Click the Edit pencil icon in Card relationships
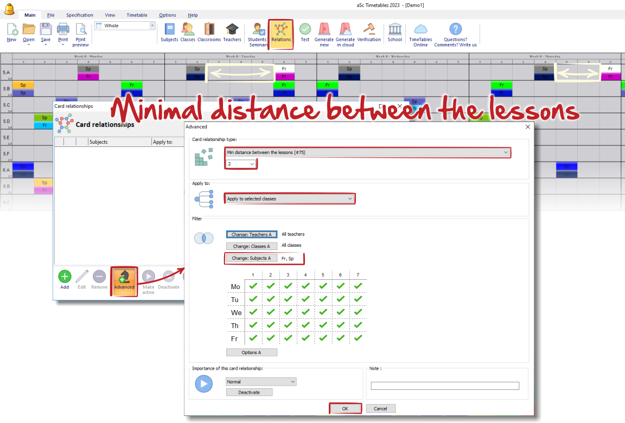Screen dimensions: 625x423 pyautogui.click(x=82, y=277)
